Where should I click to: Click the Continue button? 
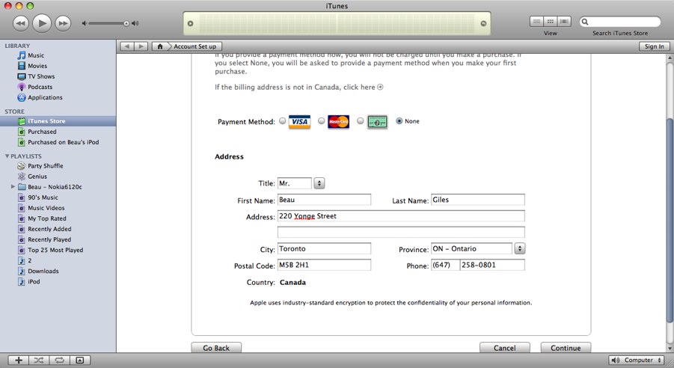point(566,348)
